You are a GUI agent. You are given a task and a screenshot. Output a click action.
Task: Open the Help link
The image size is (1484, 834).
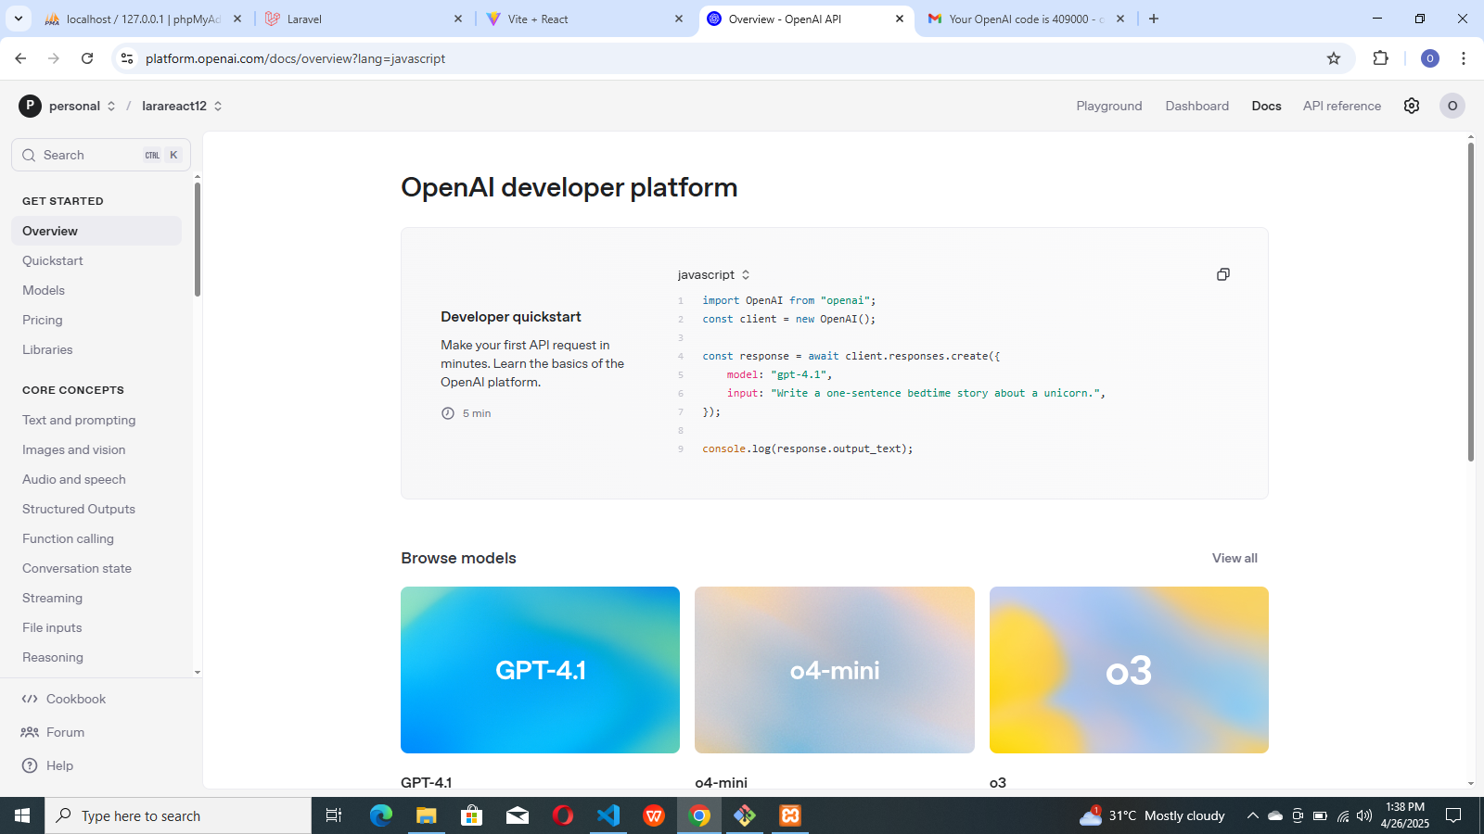(47, 765)
